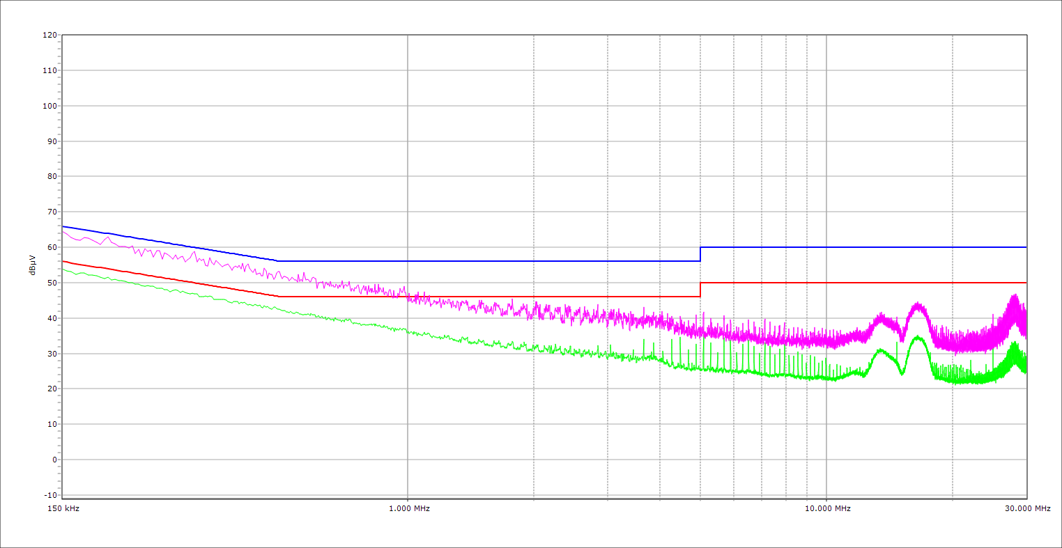
Task: Click the 100 value on the vertical axis
Action: (49, 106)
